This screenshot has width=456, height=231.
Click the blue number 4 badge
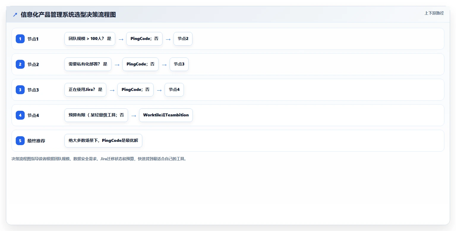[20, 115]
